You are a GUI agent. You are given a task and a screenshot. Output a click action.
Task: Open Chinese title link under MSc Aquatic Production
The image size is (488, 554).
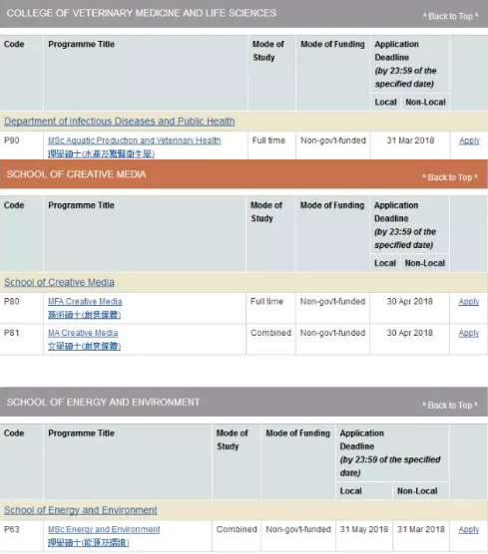coord(101,153)
